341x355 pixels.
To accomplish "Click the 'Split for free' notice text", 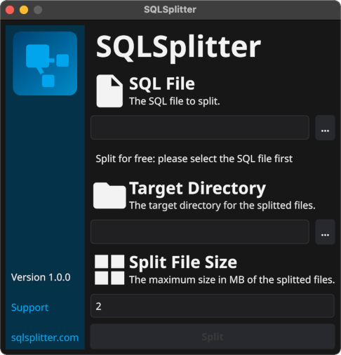I will pos(194,159).
